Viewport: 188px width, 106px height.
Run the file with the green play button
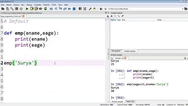(x=27, y=9)
